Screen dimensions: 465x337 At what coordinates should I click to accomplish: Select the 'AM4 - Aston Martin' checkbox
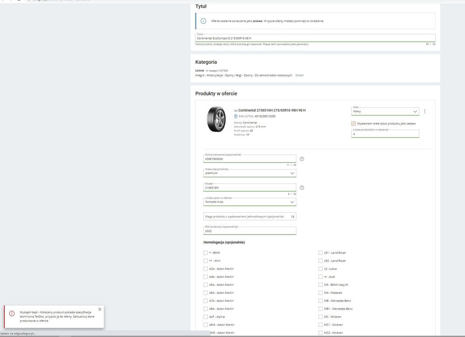(206, 325)
